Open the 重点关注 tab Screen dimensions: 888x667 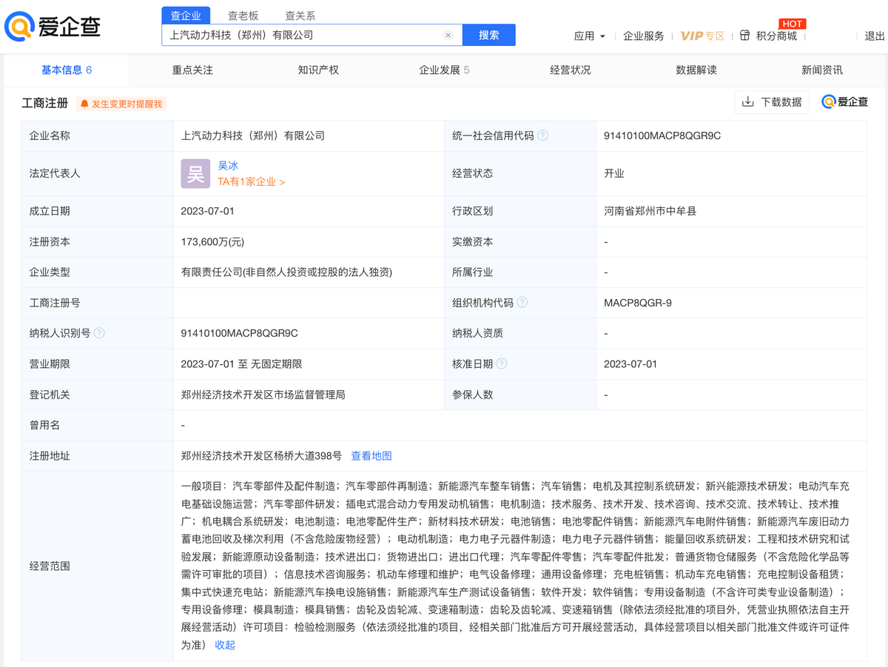192,70
